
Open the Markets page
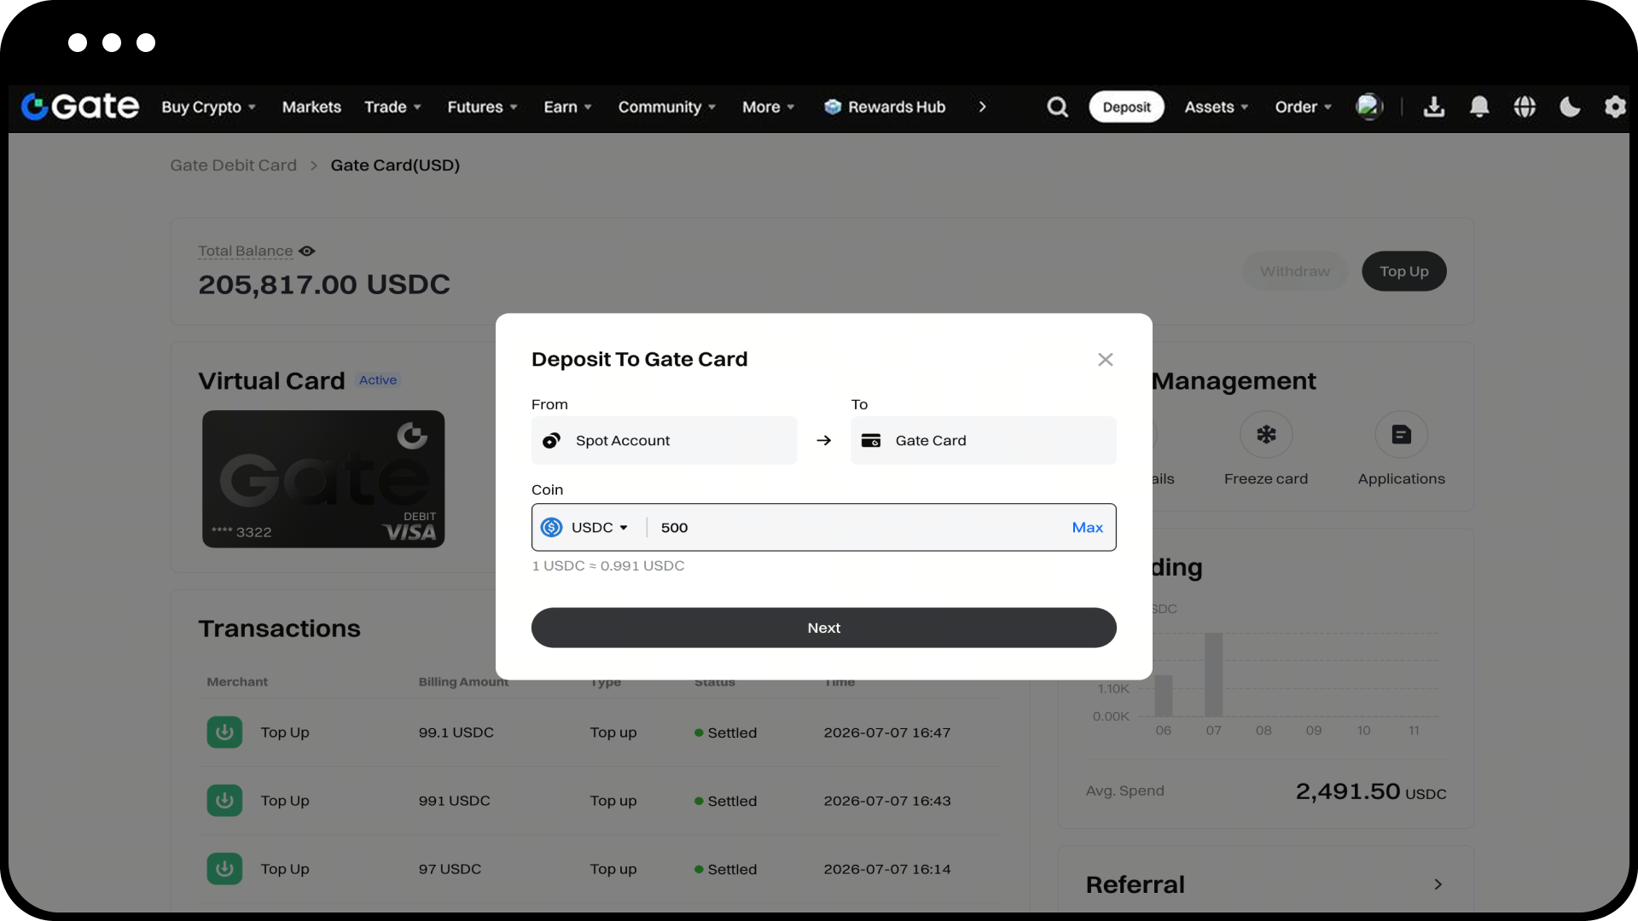click(311, 107)
